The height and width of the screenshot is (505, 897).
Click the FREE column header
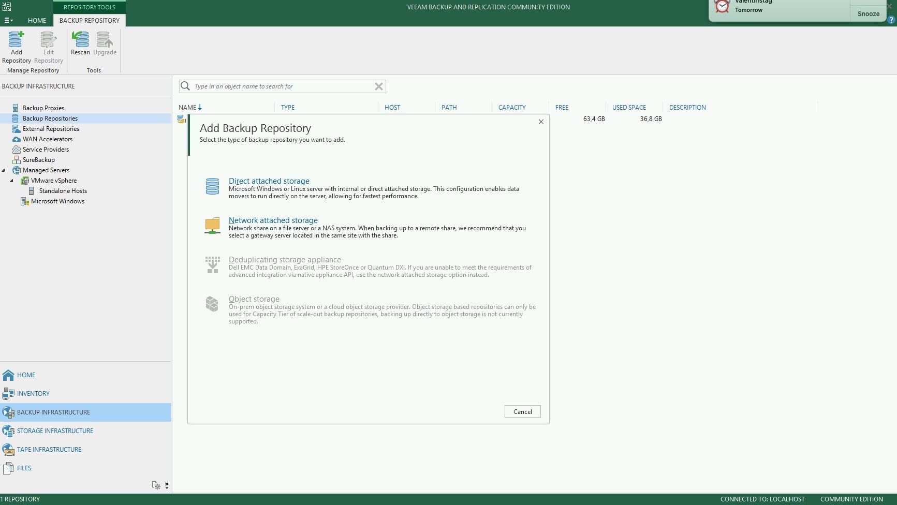click(562, 107)
